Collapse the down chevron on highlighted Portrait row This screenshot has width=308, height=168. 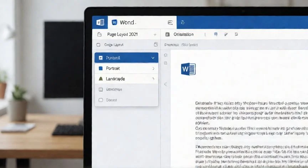pyautogui.click(x=153, y=58)
